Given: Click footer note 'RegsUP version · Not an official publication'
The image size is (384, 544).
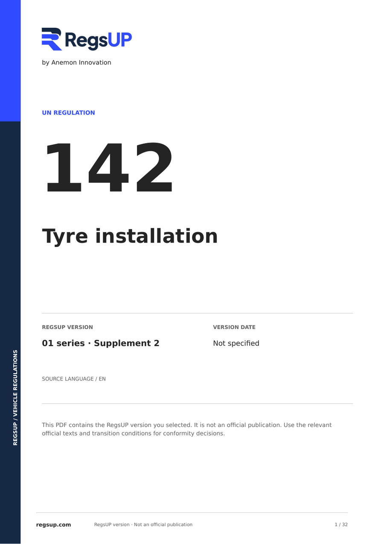Looking at the screenshot, I should [x=143, y=524].
